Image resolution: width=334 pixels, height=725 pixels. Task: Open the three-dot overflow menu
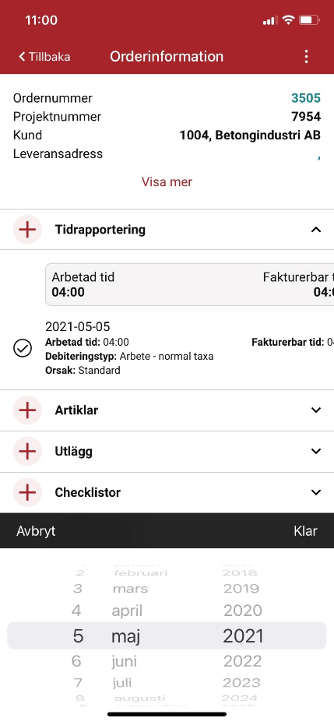click(x=306, y=56)
